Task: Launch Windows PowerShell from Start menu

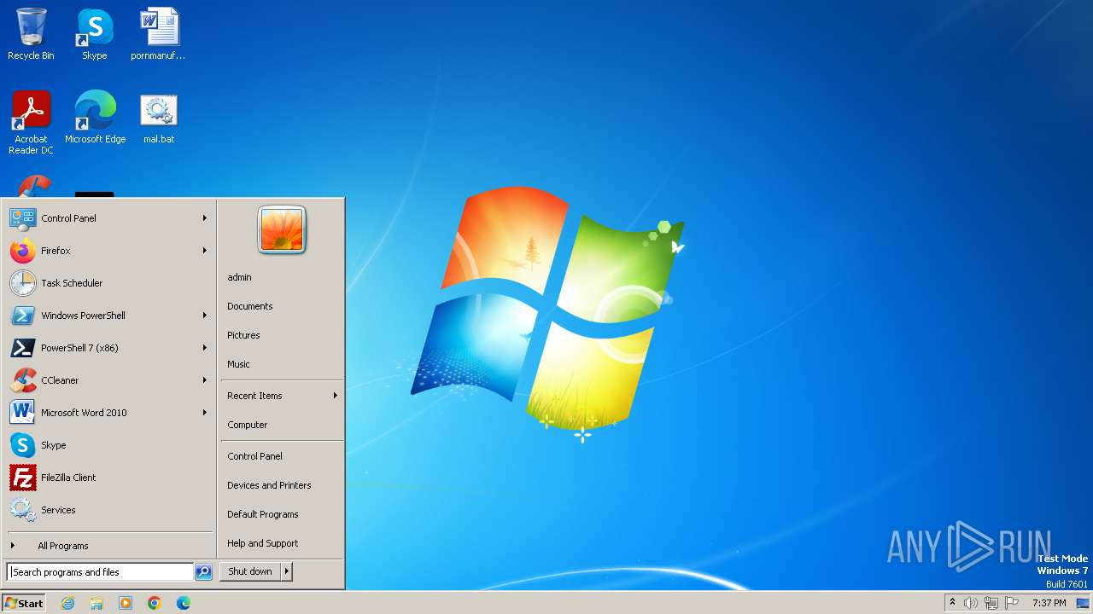Action: (x=108, y=316)
